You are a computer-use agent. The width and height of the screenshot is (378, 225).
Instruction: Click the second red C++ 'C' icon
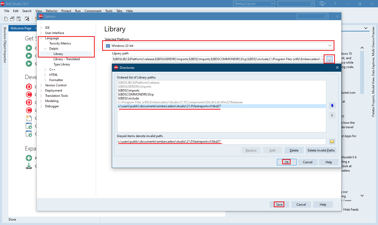pyautogui.click(x=29, y=110)
